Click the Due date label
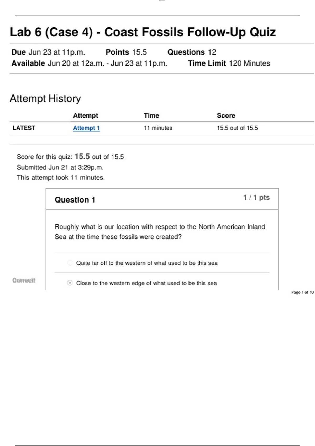Viewport: 315px width, 446px height. coord(19,52)
